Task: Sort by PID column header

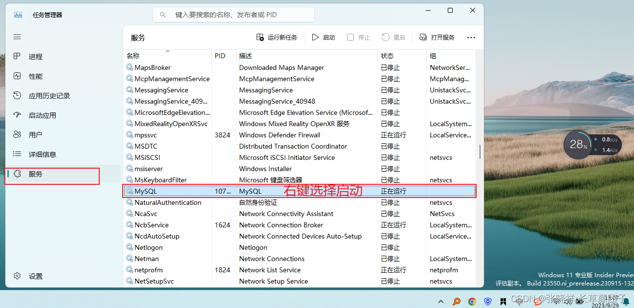Action: coord(220,56)
